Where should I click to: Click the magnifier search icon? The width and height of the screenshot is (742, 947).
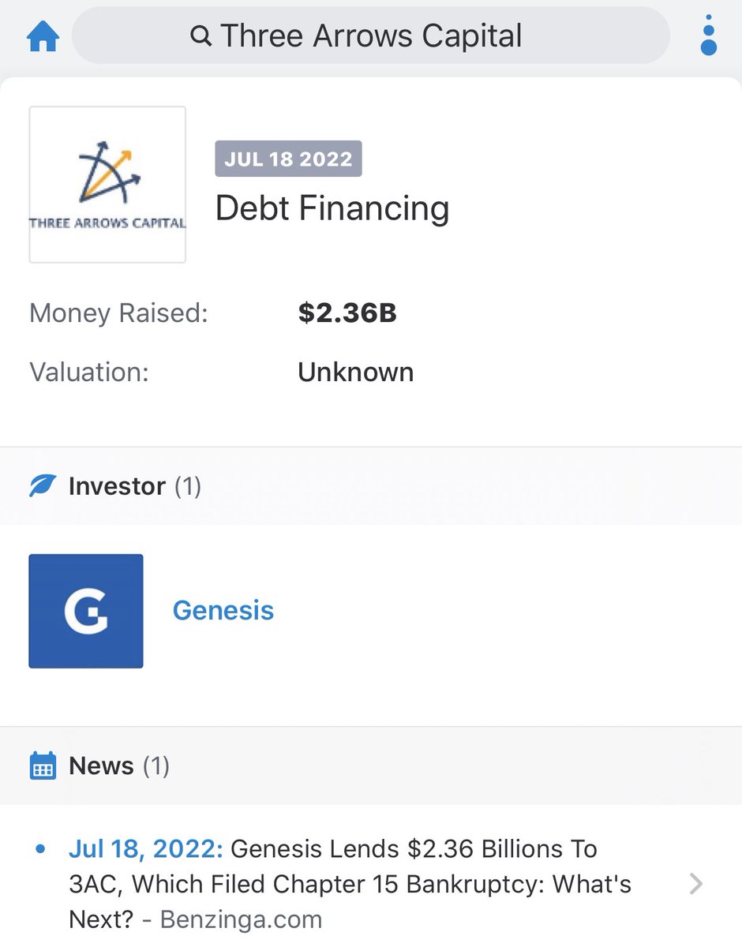click(x=201, y=36)
